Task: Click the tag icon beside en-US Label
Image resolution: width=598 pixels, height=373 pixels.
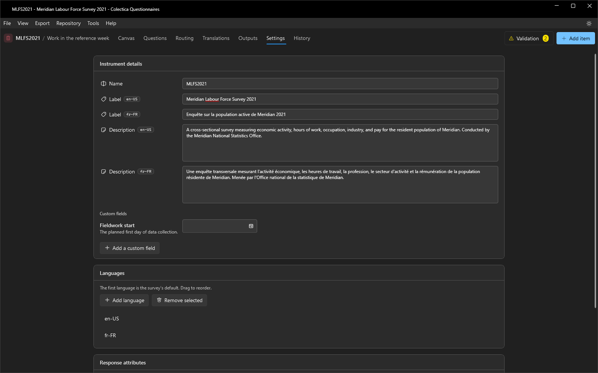Action: pyautogui.click(x=104, y=99)
